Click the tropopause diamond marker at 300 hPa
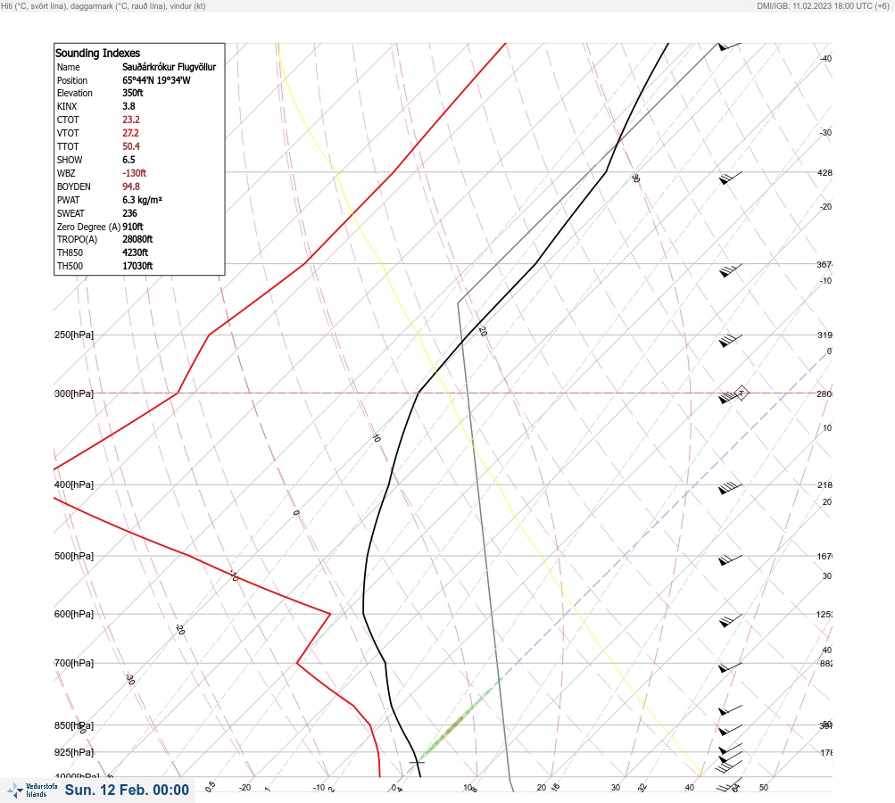Viewport: 895px width, 803px height. point(741,393)
